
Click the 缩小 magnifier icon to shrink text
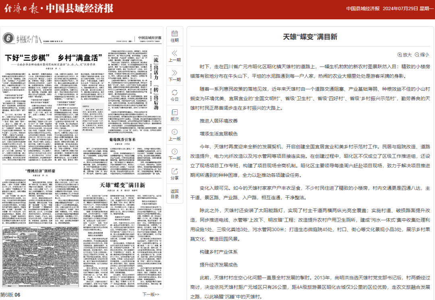(417, 55)
